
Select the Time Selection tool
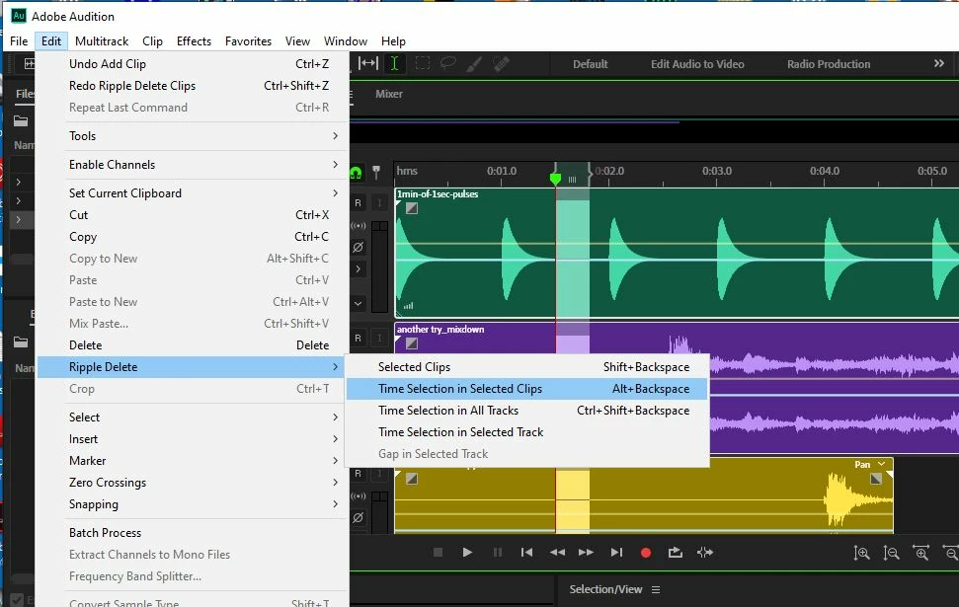[394, 63]
